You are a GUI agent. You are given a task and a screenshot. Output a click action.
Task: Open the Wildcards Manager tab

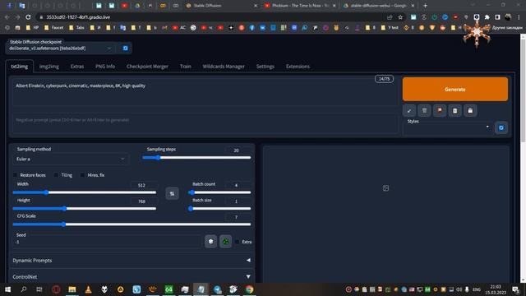pyautogui.click(x=224, y=67)
